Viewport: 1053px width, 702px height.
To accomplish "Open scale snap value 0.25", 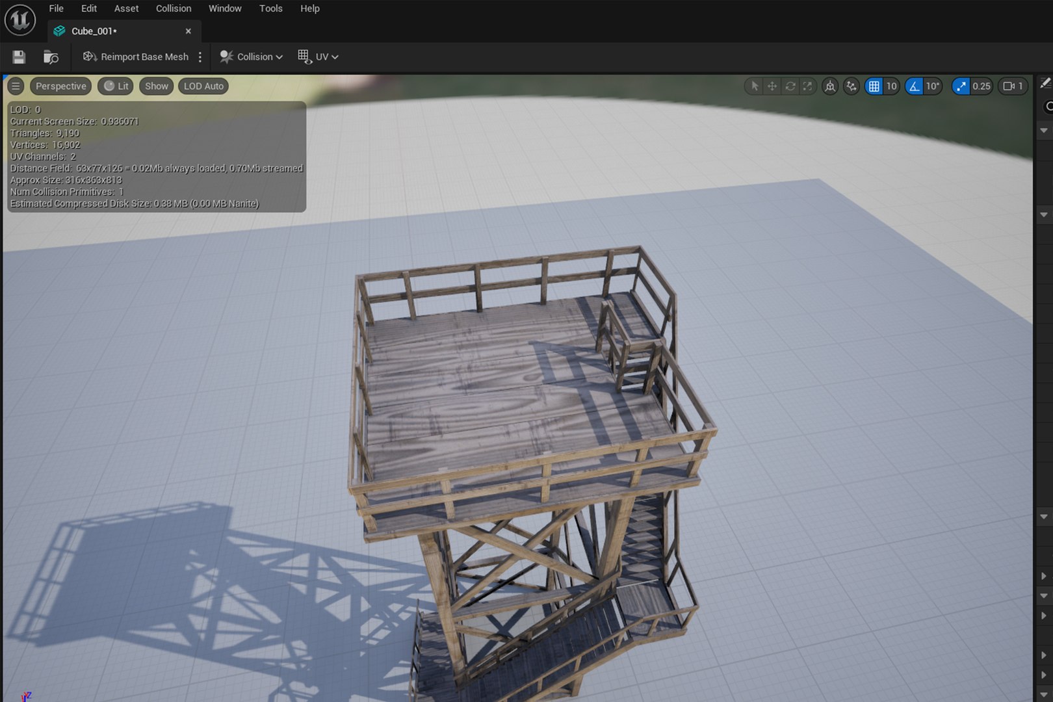I will coord(981,86).
